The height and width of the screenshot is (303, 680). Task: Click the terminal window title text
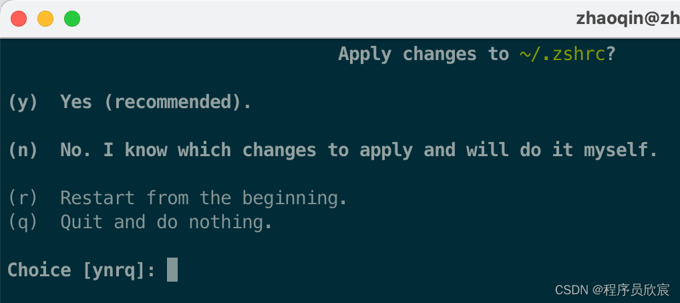tap(627, 19)
